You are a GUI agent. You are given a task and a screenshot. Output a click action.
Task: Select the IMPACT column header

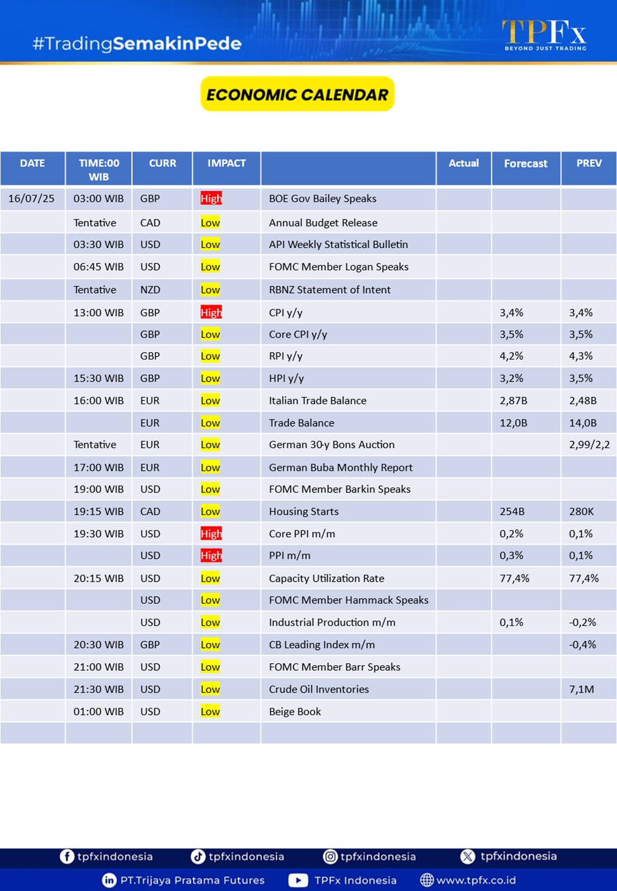227,163
